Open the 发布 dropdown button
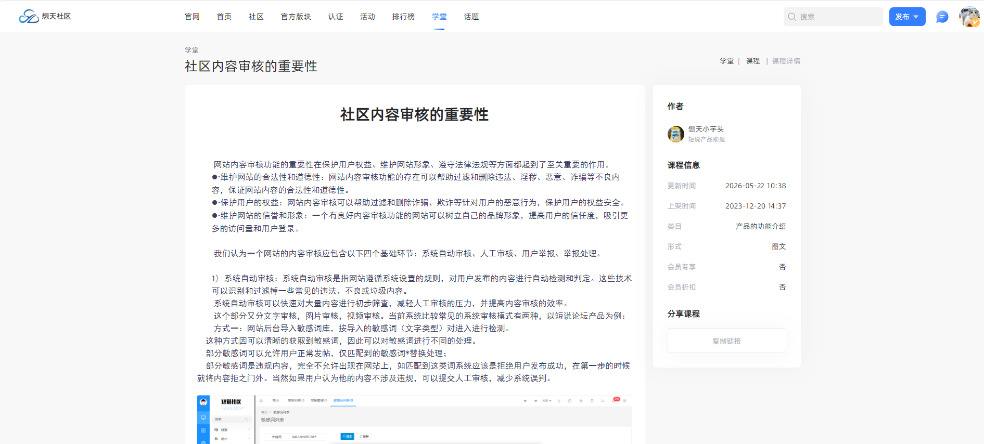The height and width of the screenshot is (444, 984). pyautogui.click(x=907, y=17)
